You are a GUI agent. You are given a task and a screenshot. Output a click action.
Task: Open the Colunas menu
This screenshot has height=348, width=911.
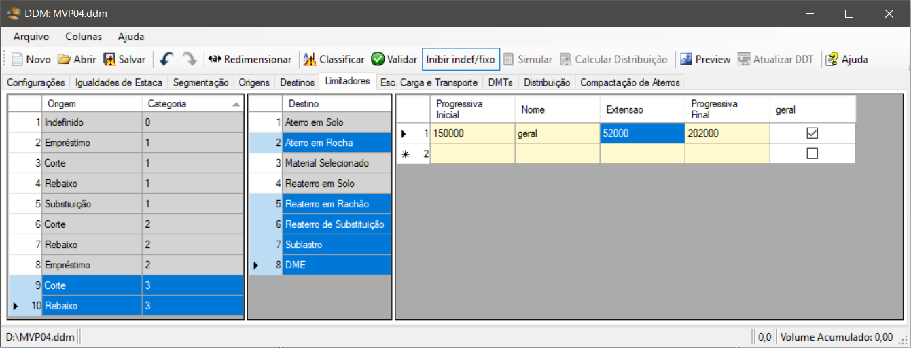(84, 37)
